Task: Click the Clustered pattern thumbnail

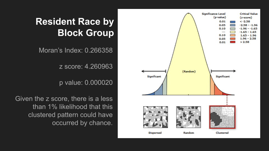Action: [222, 117]
